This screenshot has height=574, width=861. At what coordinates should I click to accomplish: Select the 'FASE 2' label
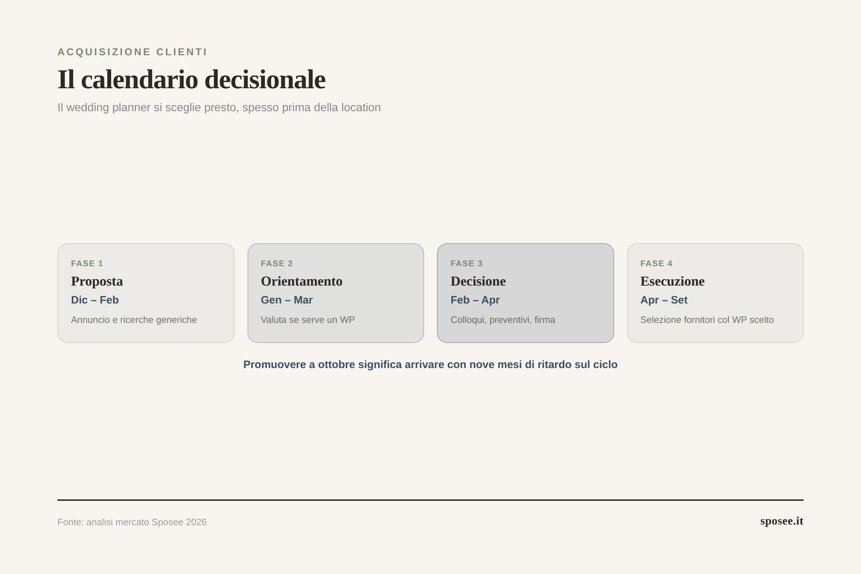277,264
